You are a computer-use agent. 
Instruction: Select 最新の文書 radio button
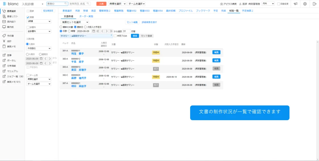click(x=61, y=27)
